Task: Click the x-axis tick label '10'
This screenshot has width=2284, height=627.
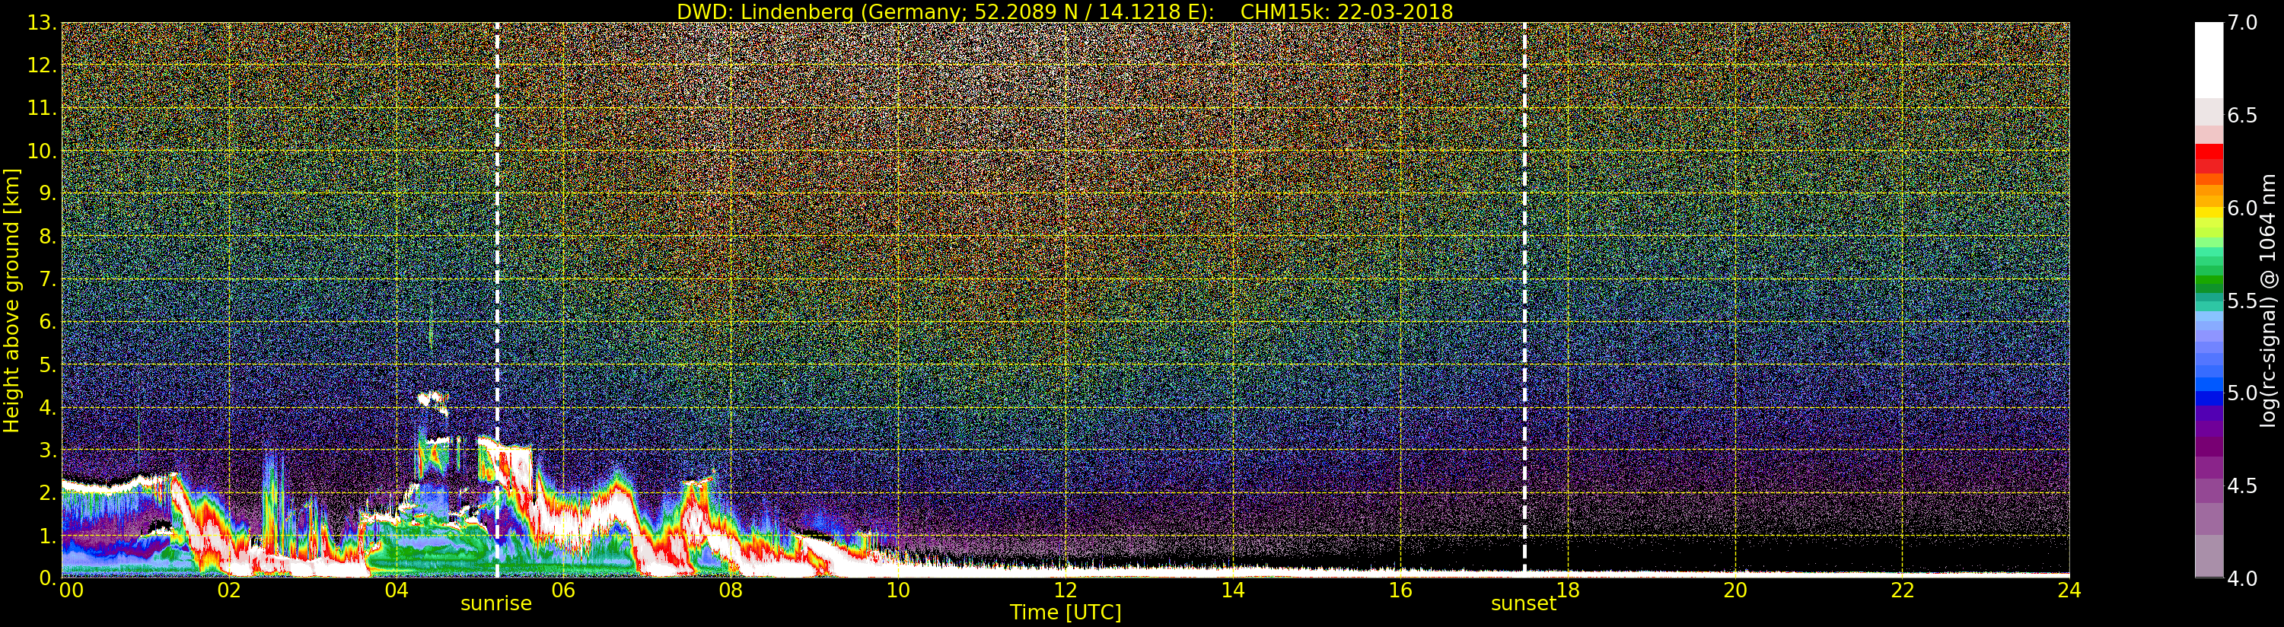Action: pos(898,590)
